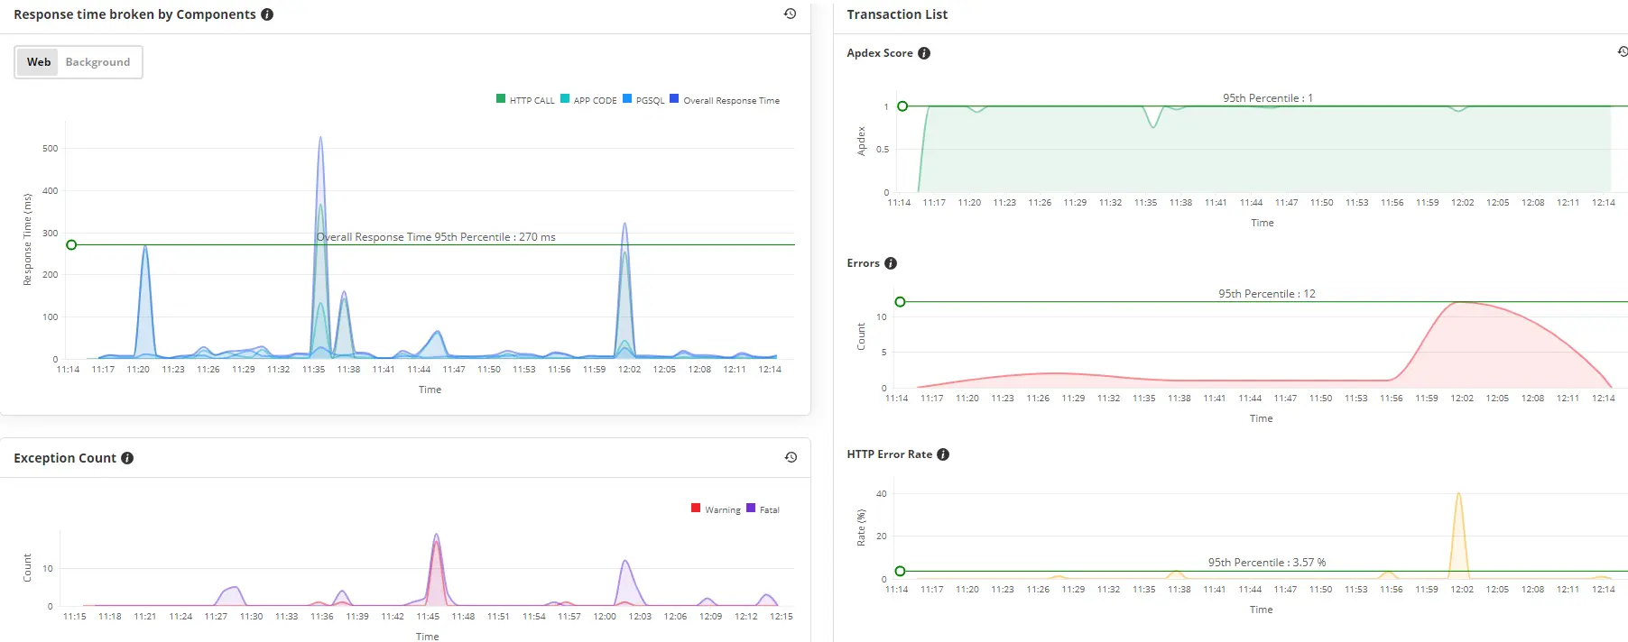The image size is (1628, 642).
Task: Click the Errors 95th percentile marker circle
Action: (x=900, y=302)
